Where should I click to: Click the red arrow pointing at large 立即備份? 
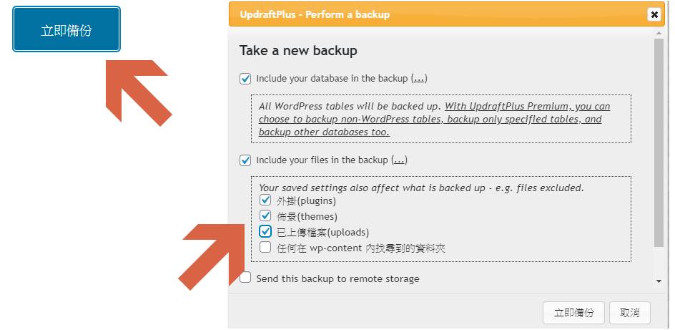(x=140, y=90)
